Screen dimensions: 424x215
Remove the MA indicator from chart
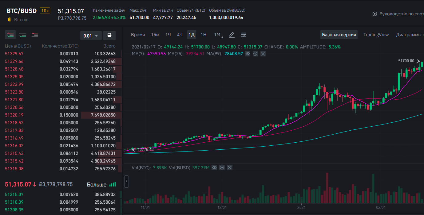point(263,54)
